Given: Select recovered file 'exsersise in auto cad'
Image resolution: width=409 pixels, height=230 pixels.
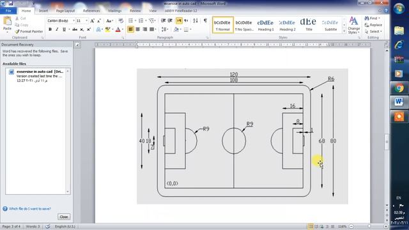Looking at the screenshot, I should [x=36, y=76].
